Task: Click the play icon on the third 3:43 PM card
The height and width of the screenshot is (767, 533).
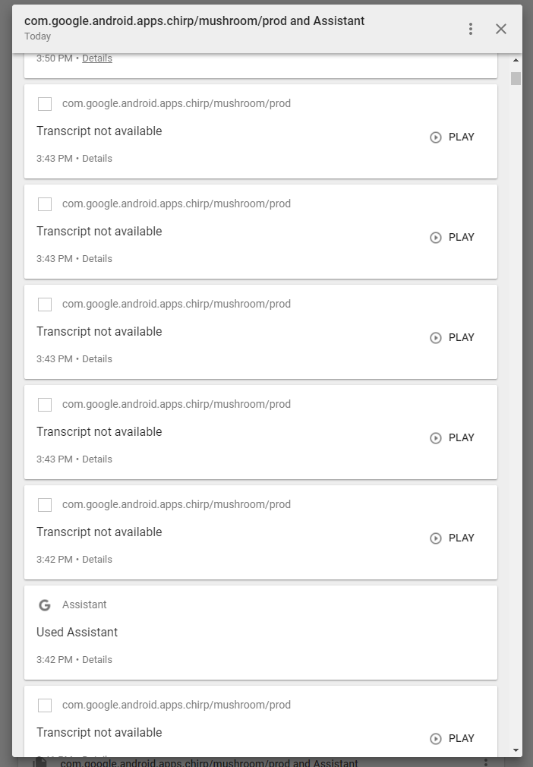Action: coord(435,338)
